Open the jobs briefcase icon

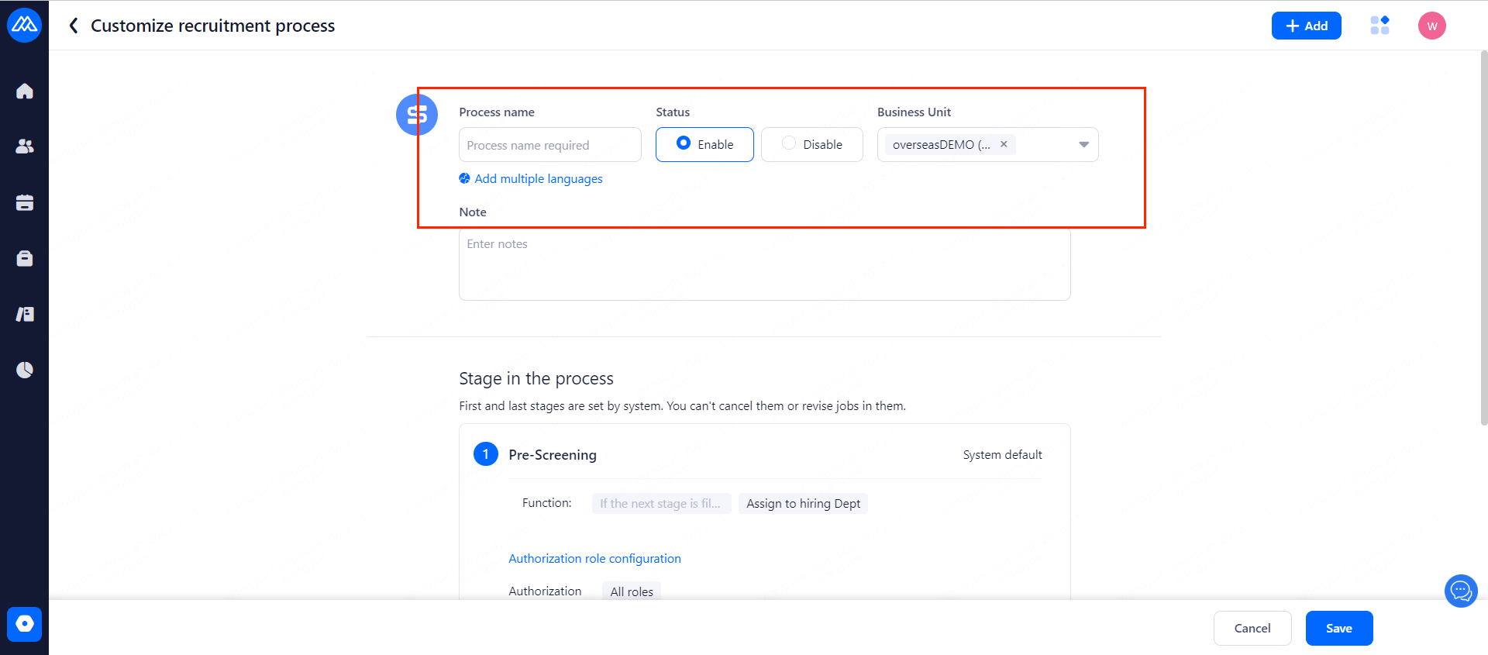pos(25,259)
